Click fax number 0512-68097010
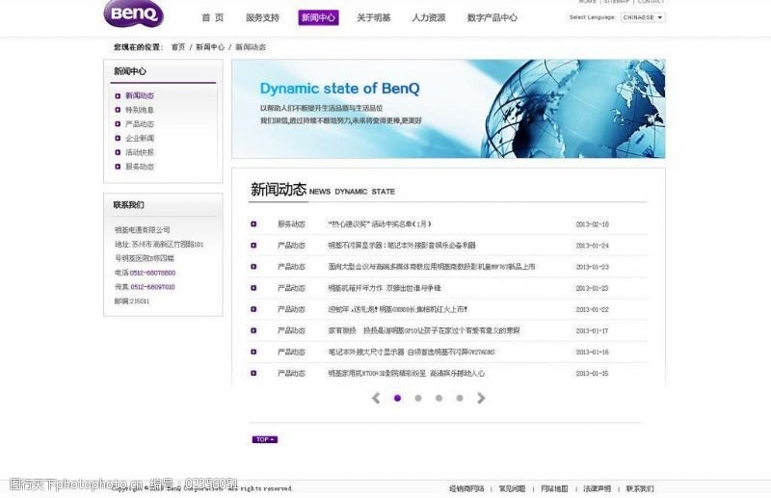This screenshot has height=498, width=771. click(x=152, y=287)
